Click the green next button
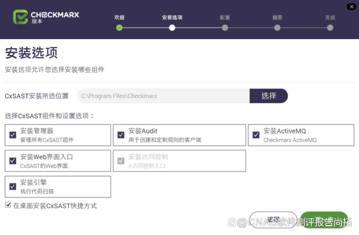This screenshot has height=235, width=359. point(324,220)
